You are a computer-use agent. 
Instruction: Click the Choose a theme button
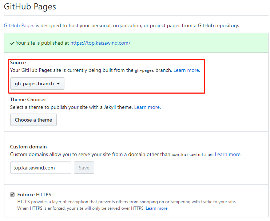click(x=33, y=120)
